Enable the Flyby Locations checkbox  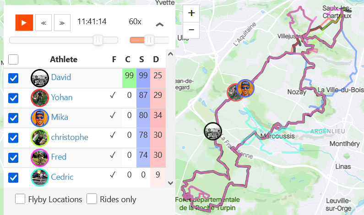coord(20,199)
